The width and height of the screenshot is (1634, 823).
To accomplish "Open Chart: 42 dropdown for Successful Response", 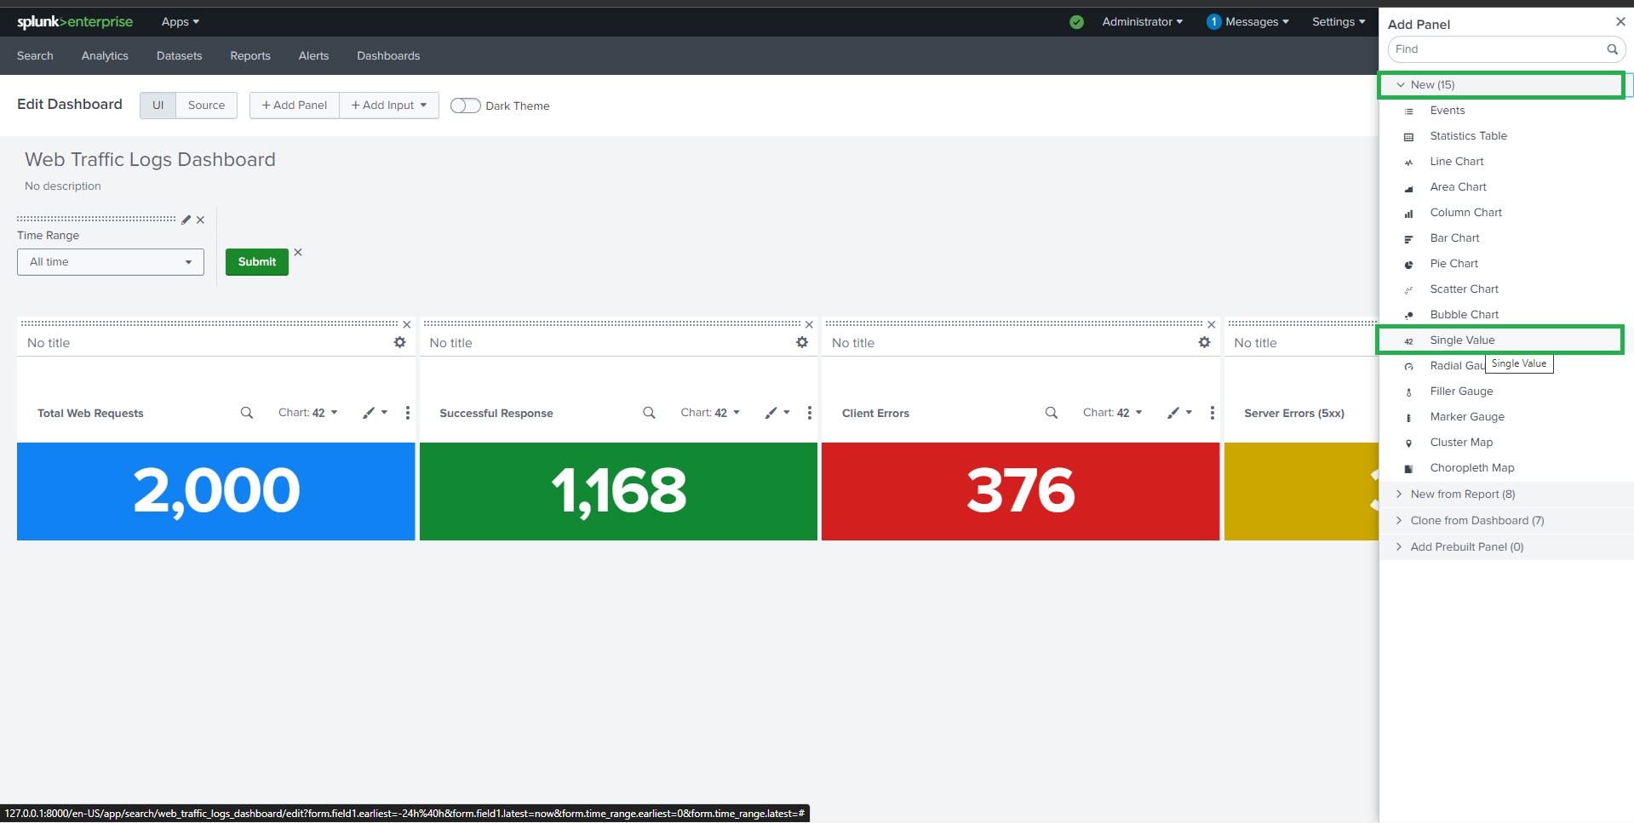I will tap(710, 413).
